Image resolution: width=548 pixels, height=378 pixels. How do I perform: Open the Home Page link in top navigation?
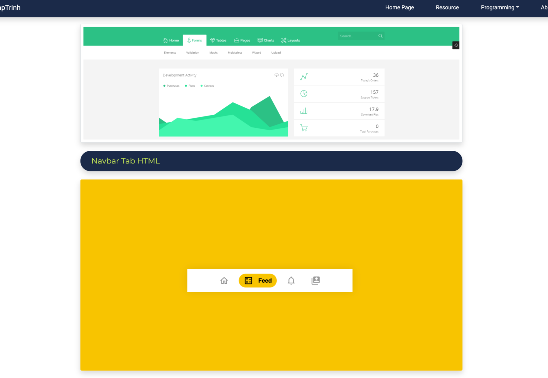pyautogui.click(x=399, y=7)
